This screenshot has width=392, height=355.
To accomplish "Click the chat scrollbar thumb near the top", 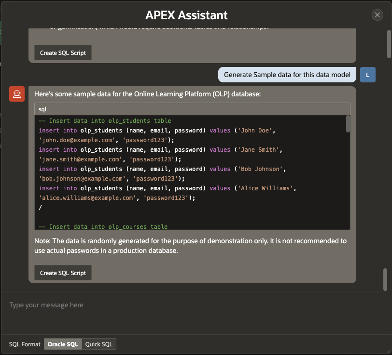I will (389, 43).
